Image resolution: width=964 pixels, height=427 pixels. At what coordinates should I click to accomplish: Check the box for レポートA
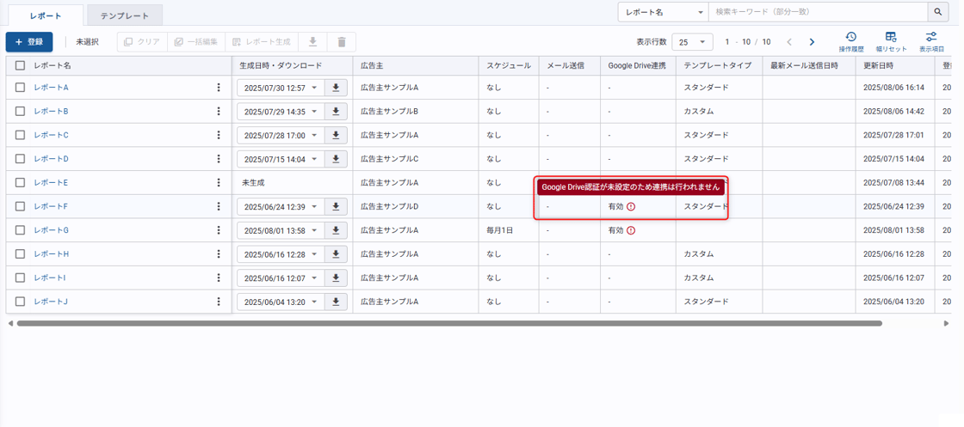21,88
